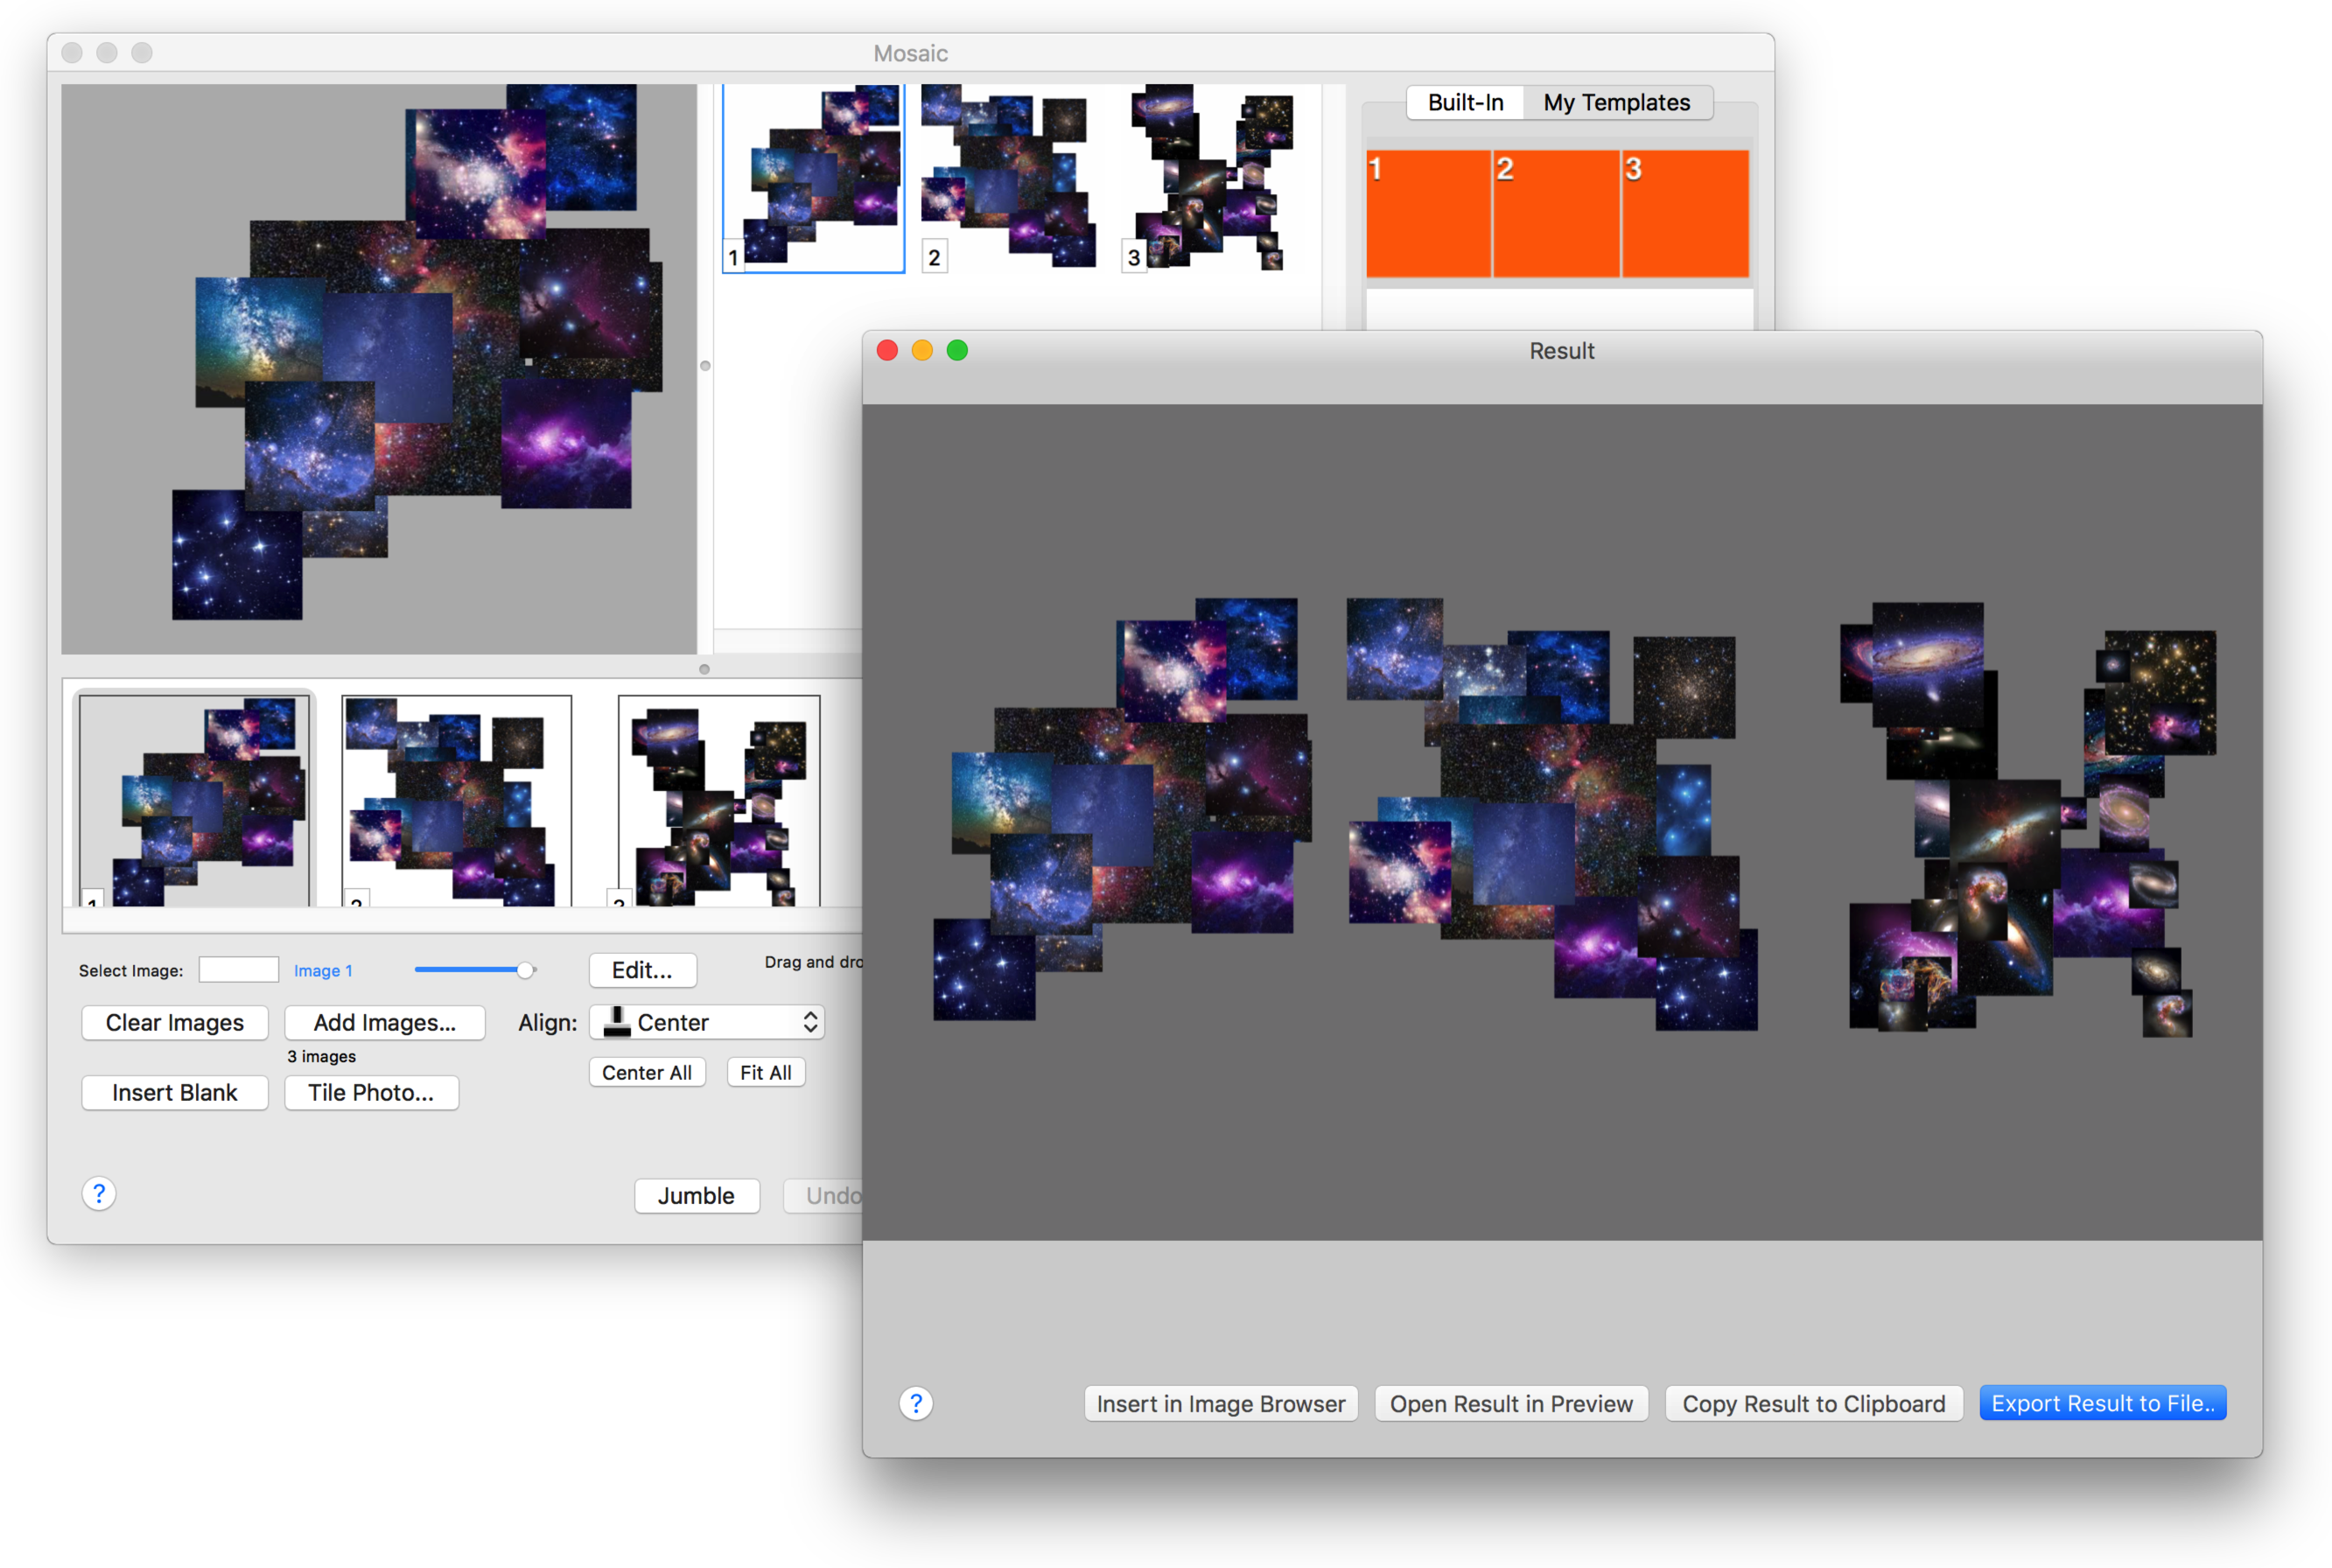Click Insert Blank button
This screenshot has height=1568, width=2332.
(x=175, y=1092)
